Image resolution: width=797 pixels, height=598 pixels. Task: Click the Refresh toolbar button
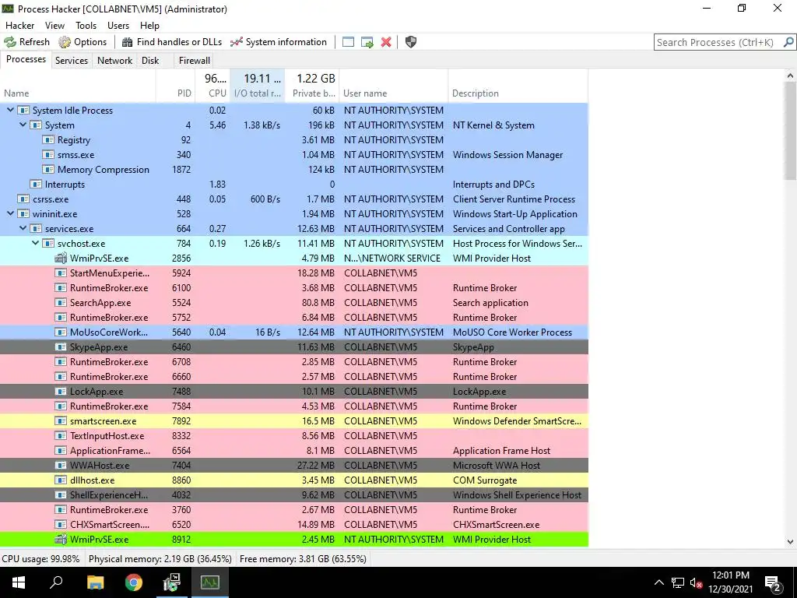[27, 42]
